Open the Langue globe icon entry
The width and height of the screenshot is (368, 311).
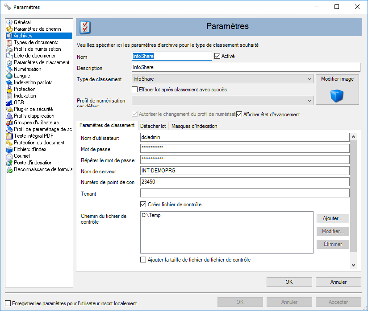[9, 76]
